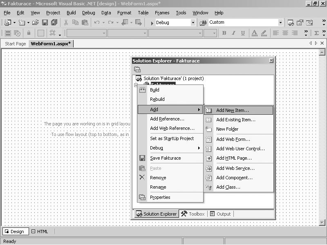Viewport: 327px width, 245px height.
Task: Toggle Bold formatting button
Action: click(x=224, y=33)
